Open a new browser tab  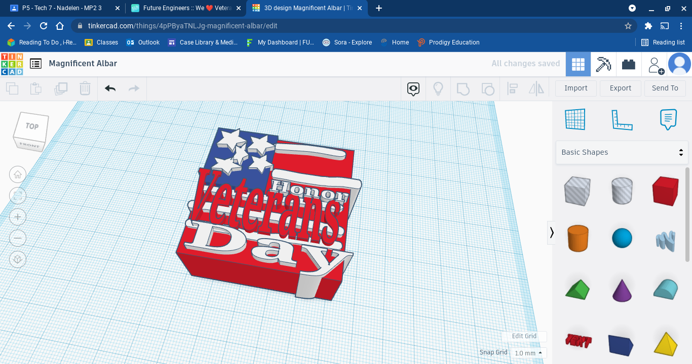click(379, 8)
